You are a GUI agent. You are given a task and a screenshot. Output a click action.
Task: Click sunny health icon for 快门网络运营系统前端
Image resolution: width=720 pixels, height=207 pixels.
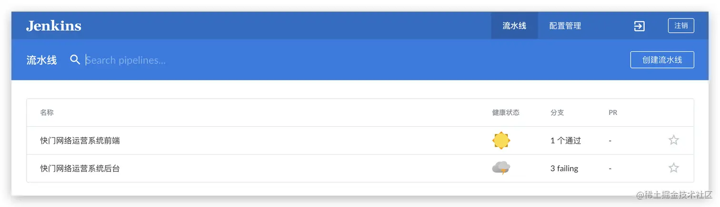point(501,141)
